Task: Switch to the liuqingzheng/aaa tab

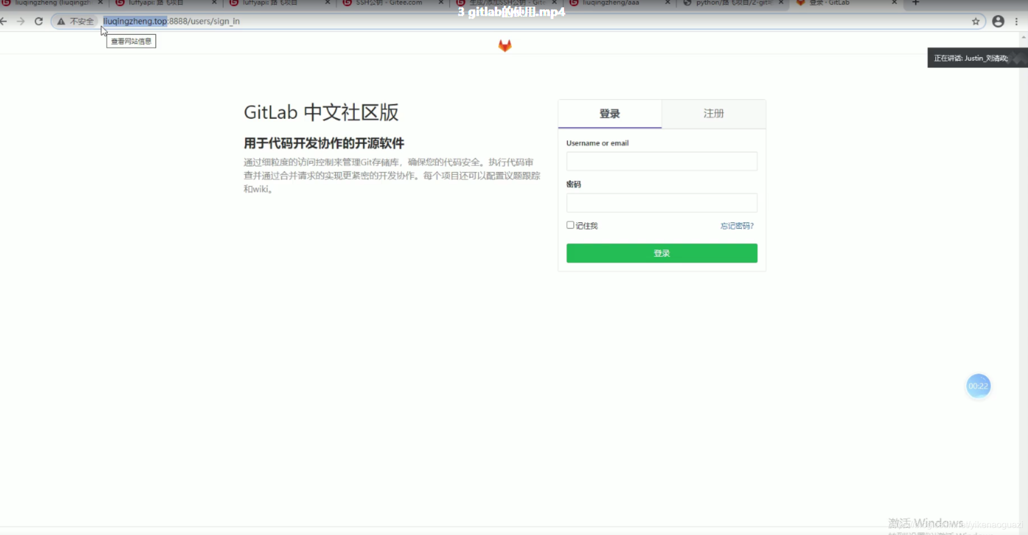Action: click(x=611, y=3)
